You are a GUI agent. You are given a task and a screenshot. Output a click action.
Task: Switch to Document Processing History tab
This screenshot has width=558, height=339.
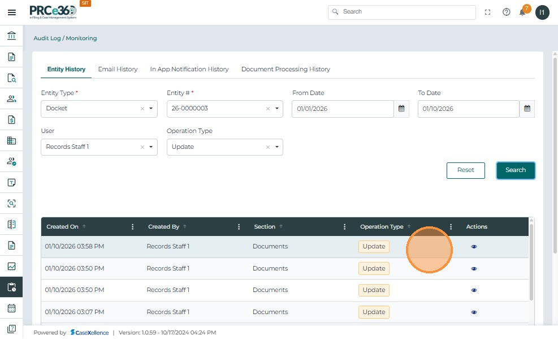point(286,69)
